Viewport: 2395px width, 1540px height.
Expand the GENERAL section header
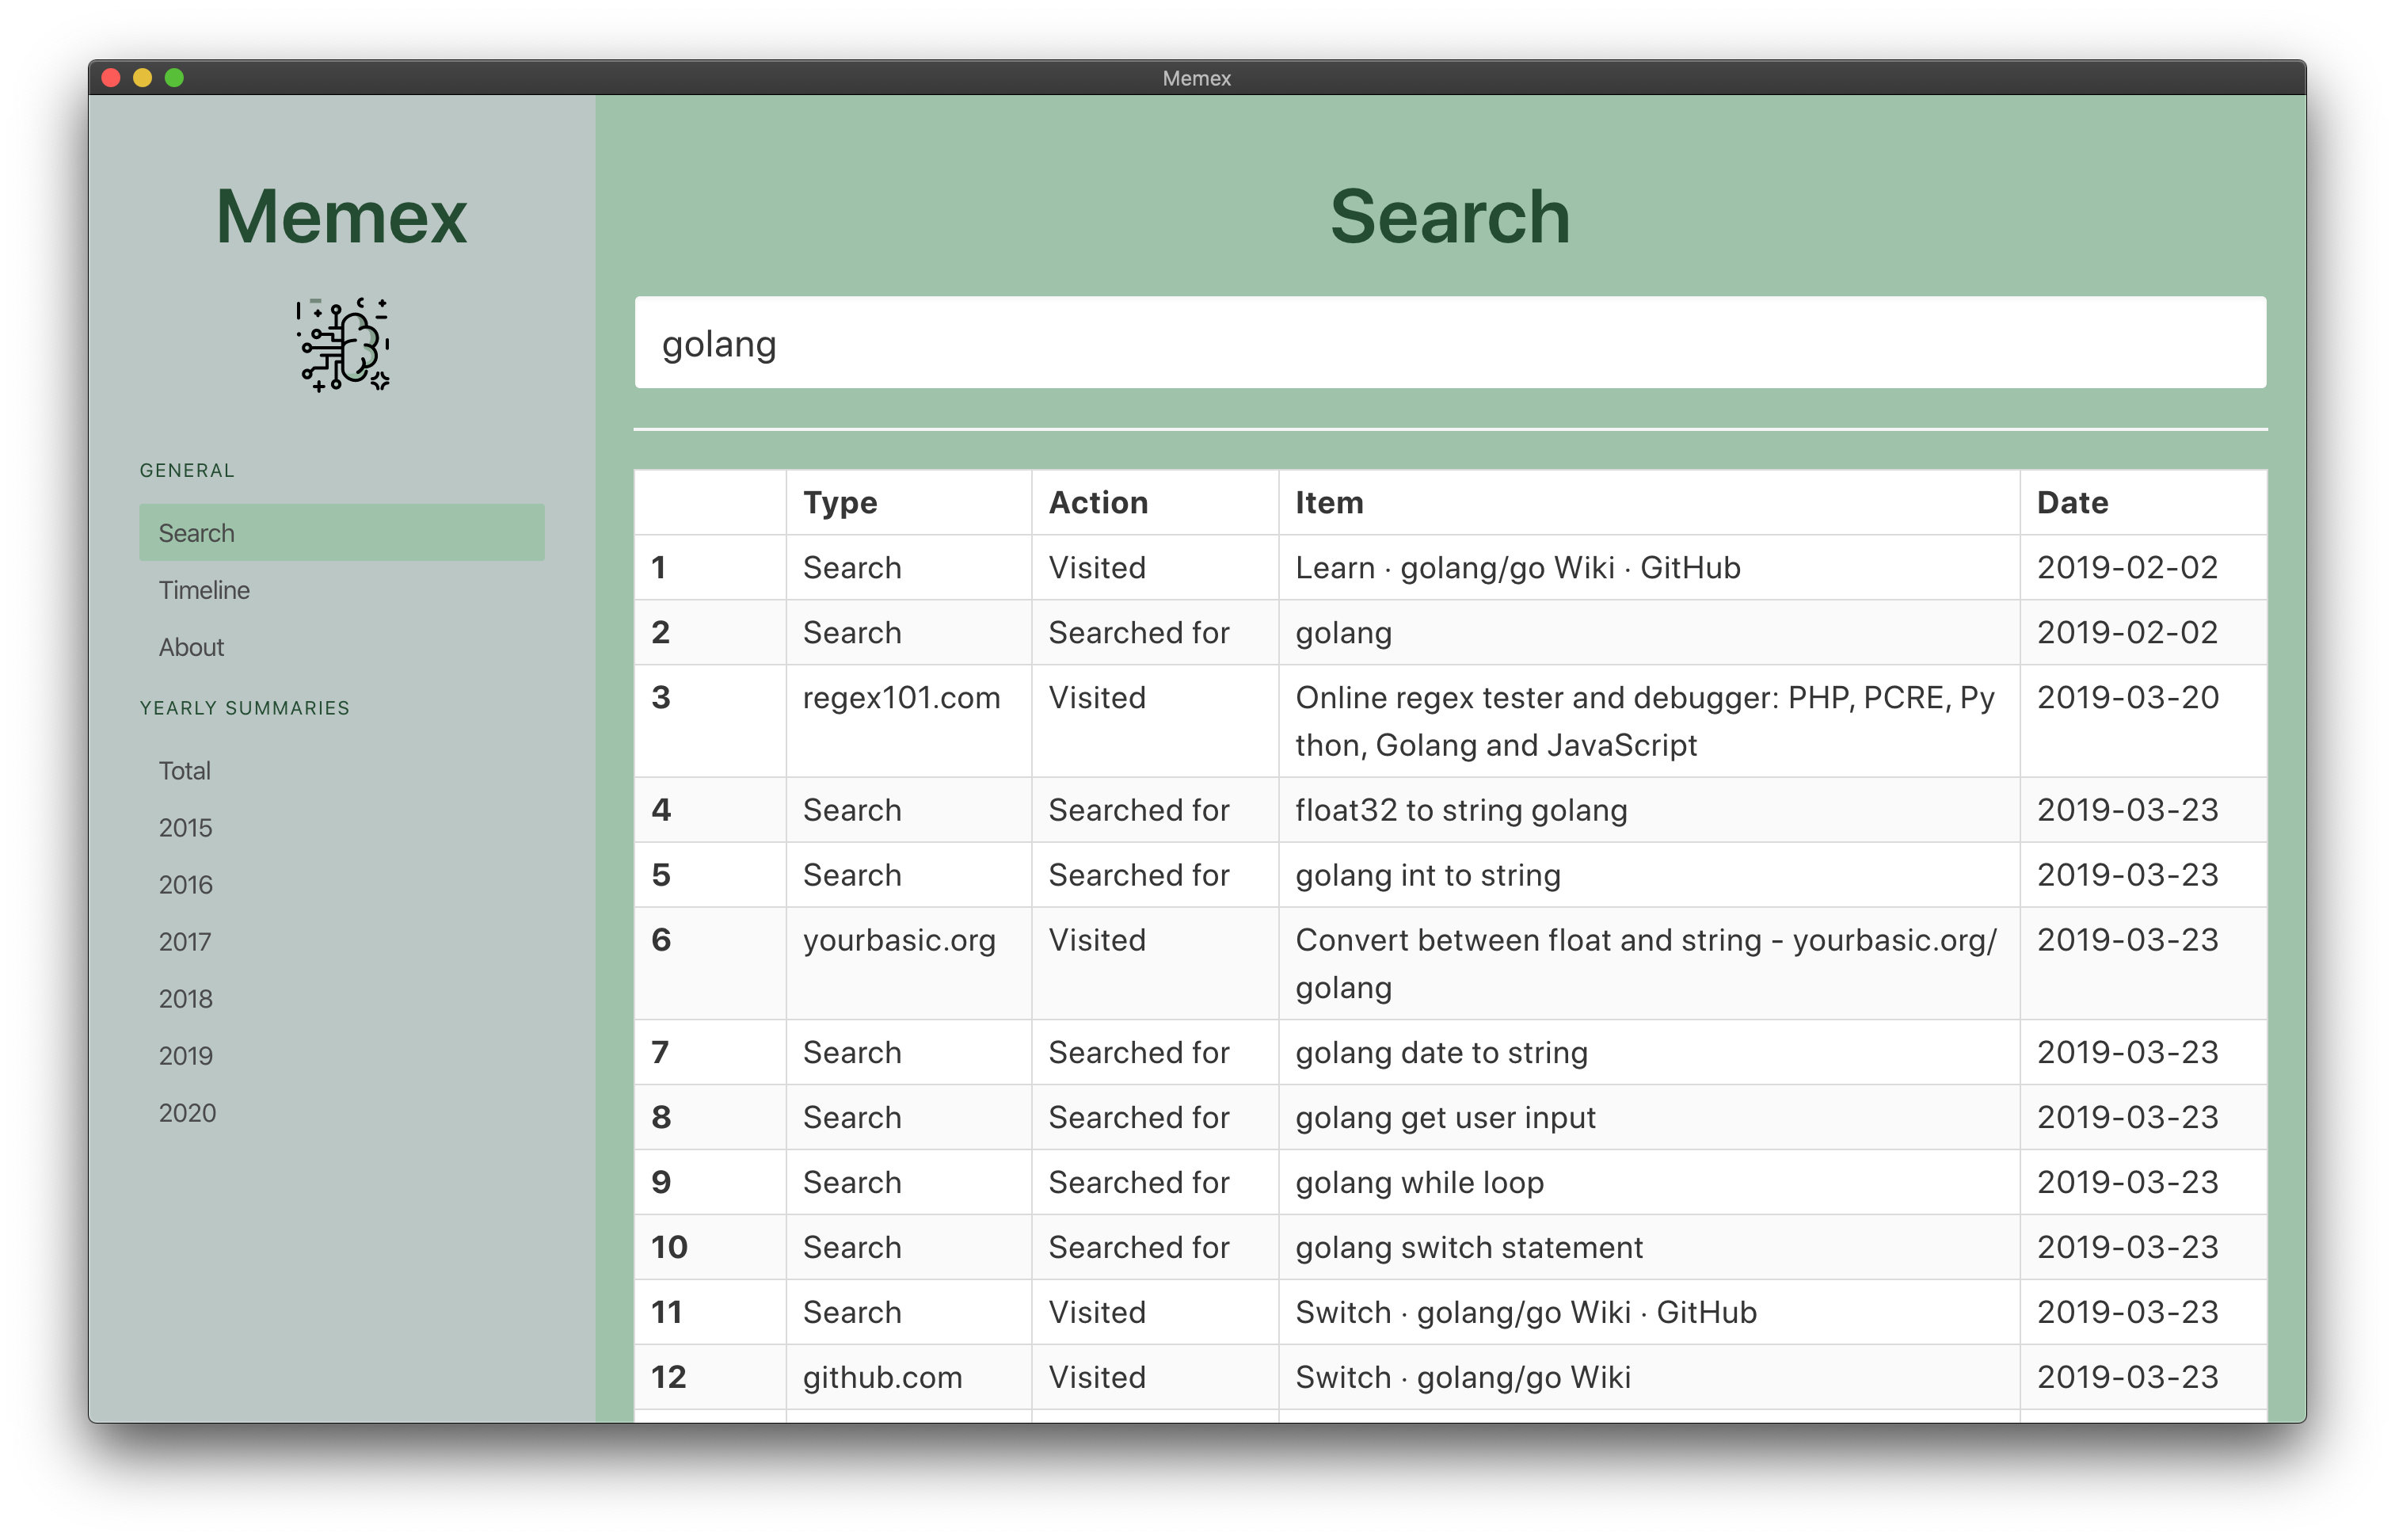tap(187, 468)
